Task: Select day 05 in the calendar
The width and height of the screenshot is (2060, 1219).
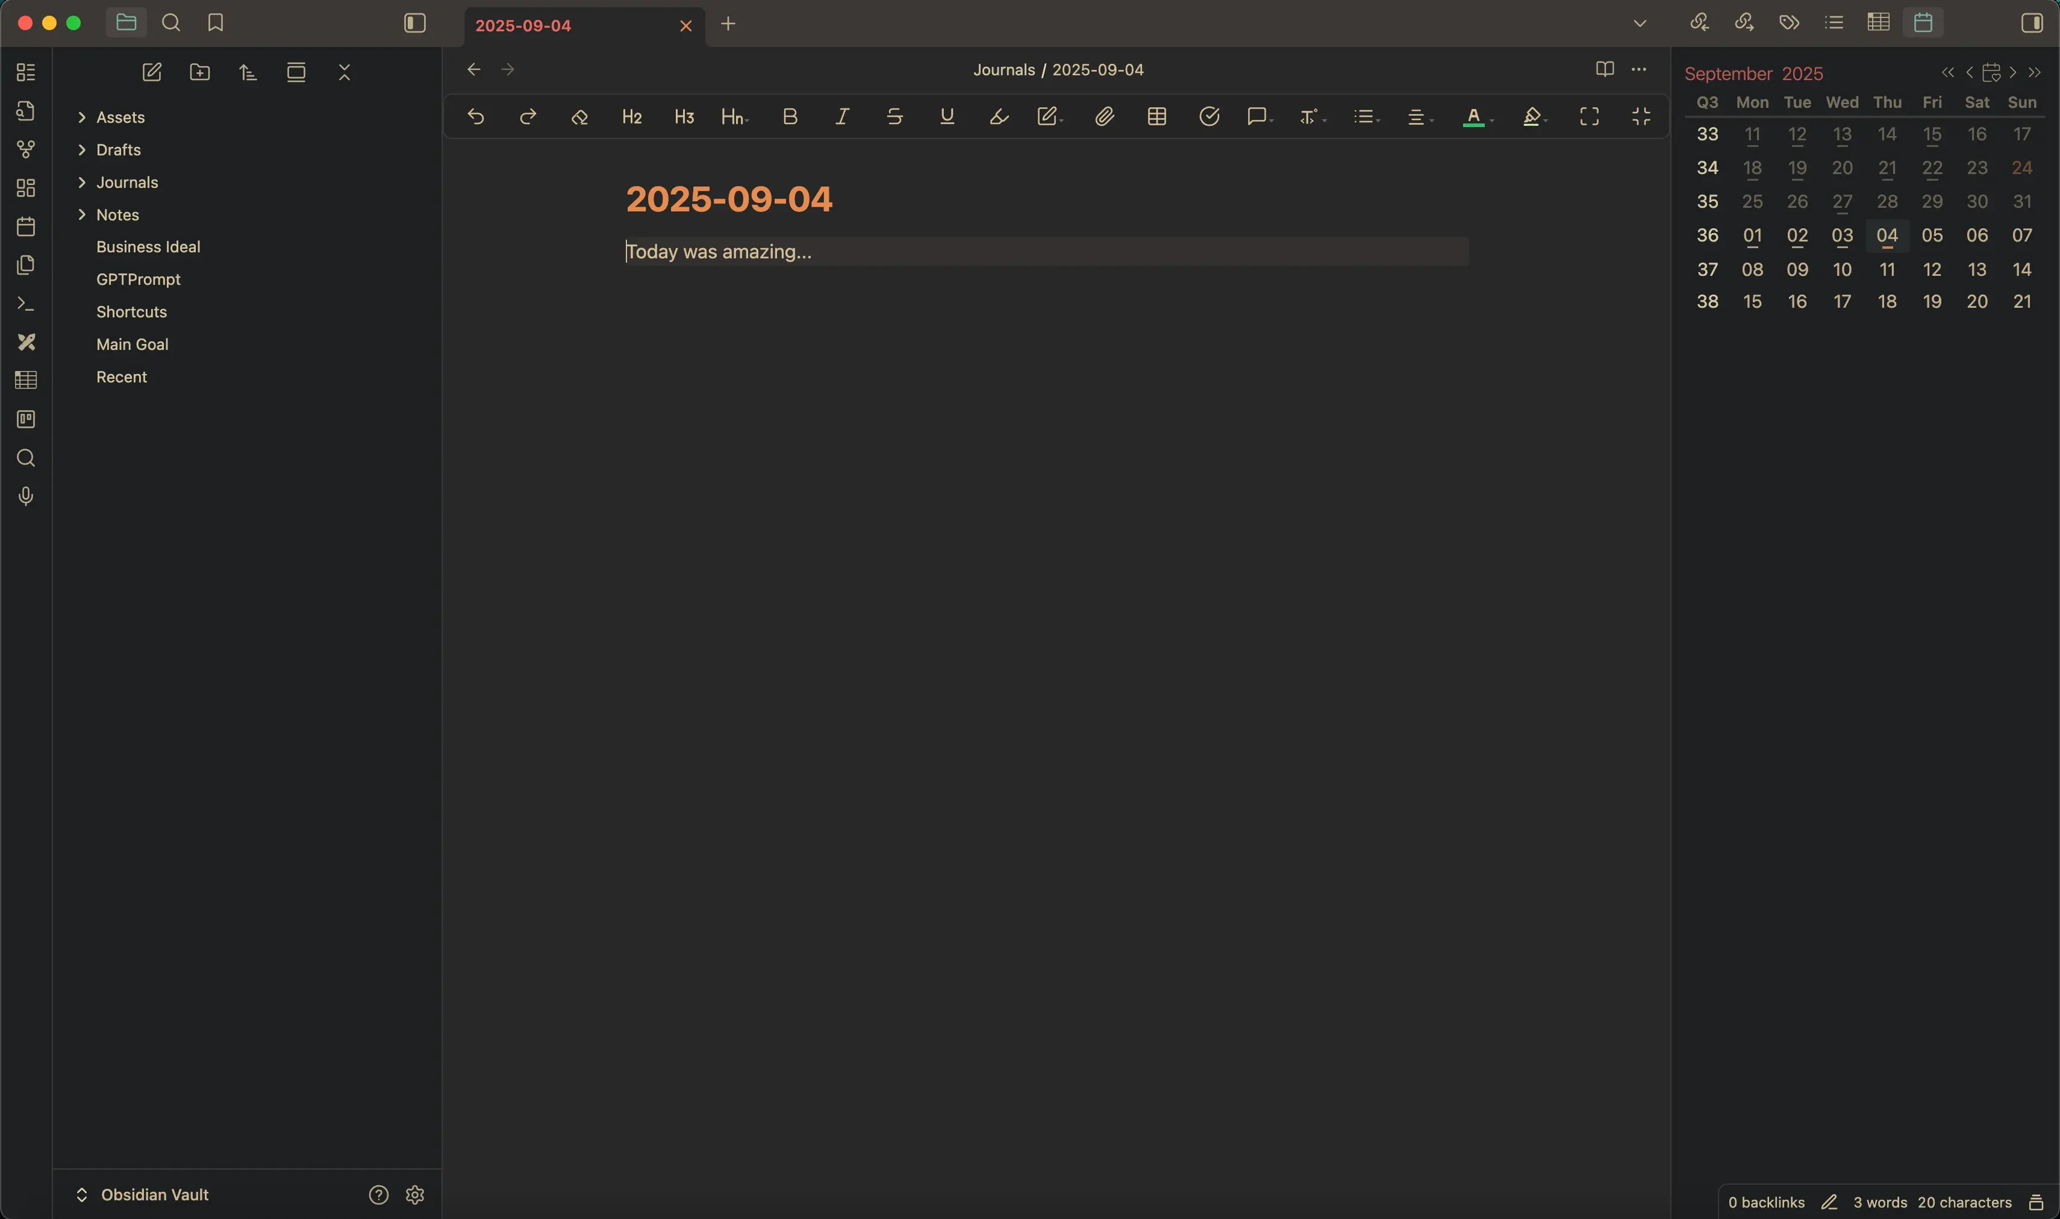Action: click(1932, 235)
